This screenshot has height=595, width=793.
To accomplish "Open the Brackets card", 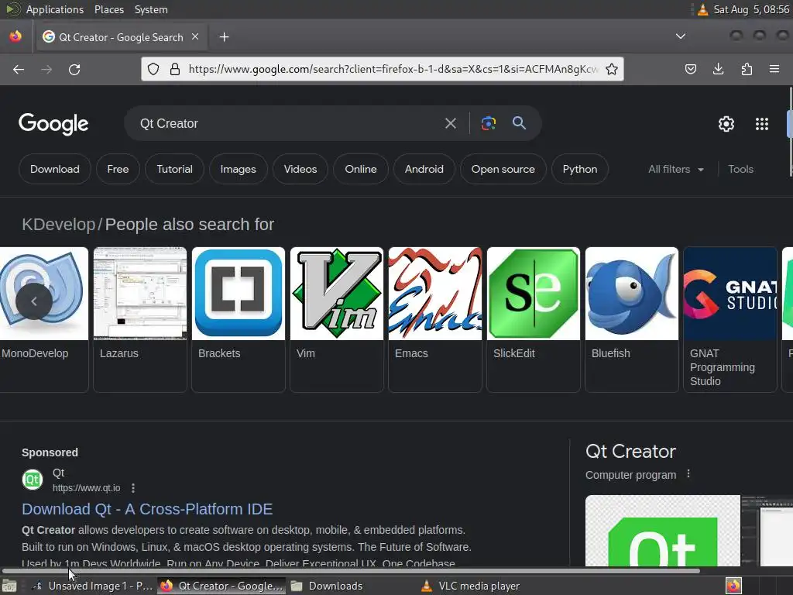I will 239,319.
